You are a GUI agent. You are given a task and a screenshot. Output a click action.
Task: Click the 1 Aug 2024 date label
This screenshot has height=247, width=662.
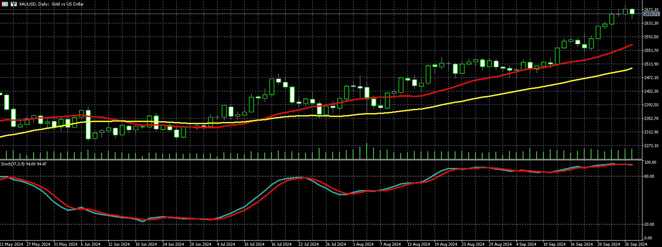[363, 244]
